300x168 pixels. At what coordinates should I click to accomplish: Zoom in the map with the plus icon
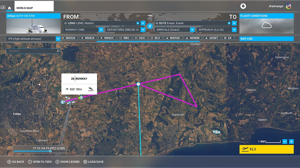pyautogui.click(x=291, y=141)
